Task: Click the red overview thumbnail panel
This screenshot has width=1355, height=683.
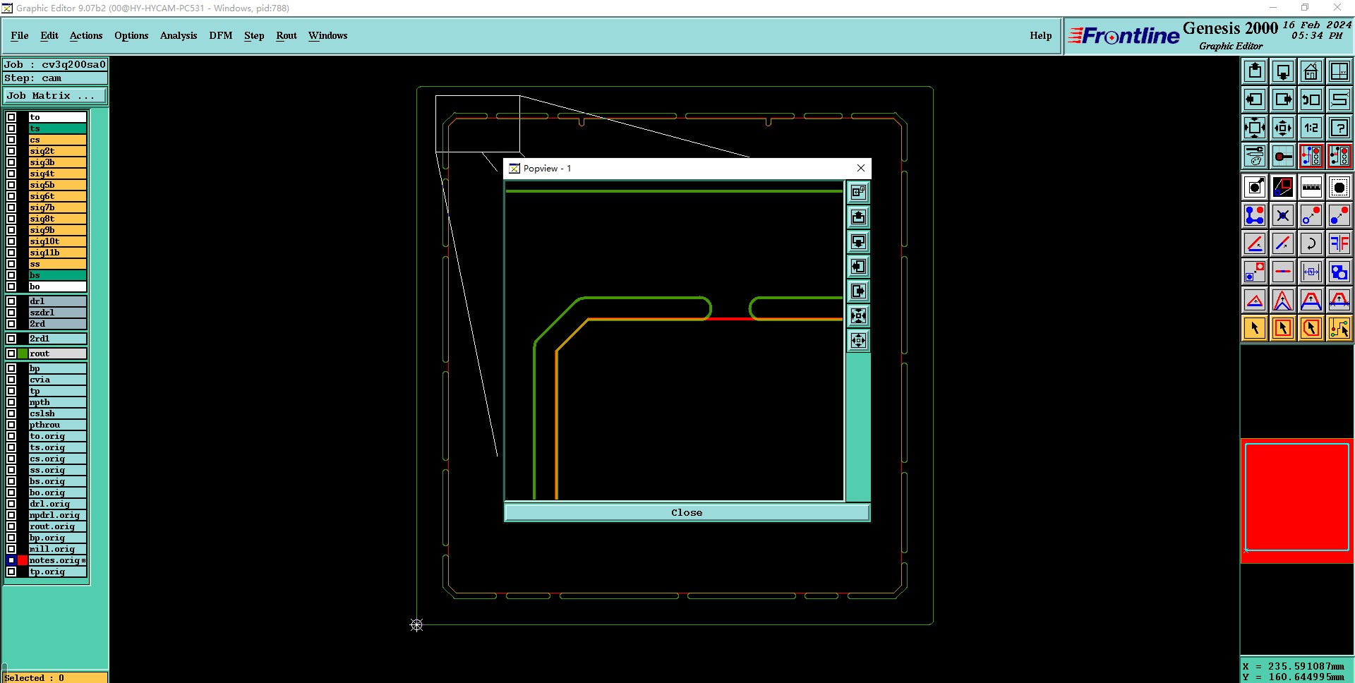Action: [1297, 500]
